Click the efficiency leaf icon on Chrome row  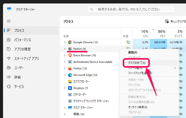point(128,42)
